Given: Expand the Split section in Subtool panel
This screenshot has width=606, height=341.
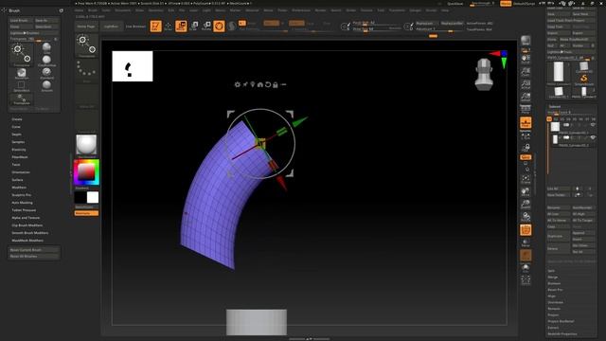Looking at the screenshot, I should point(551,271).
